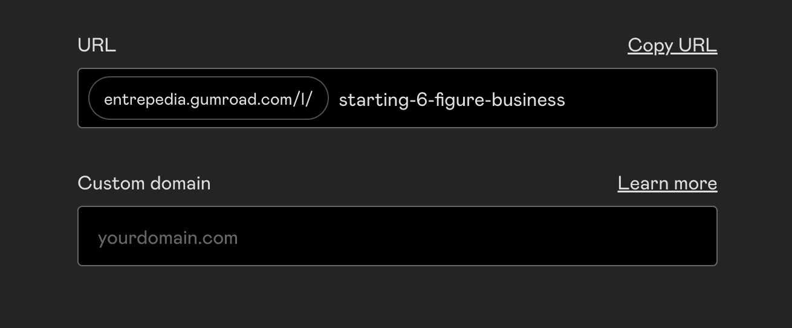Click empty space after the slug text

(641, 99)
